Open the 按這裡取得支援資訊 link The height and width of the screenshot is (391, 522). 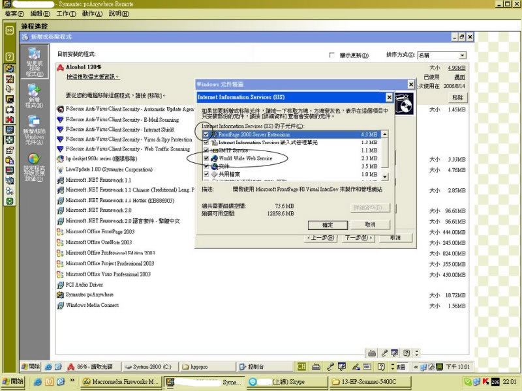tap(93, 76)
